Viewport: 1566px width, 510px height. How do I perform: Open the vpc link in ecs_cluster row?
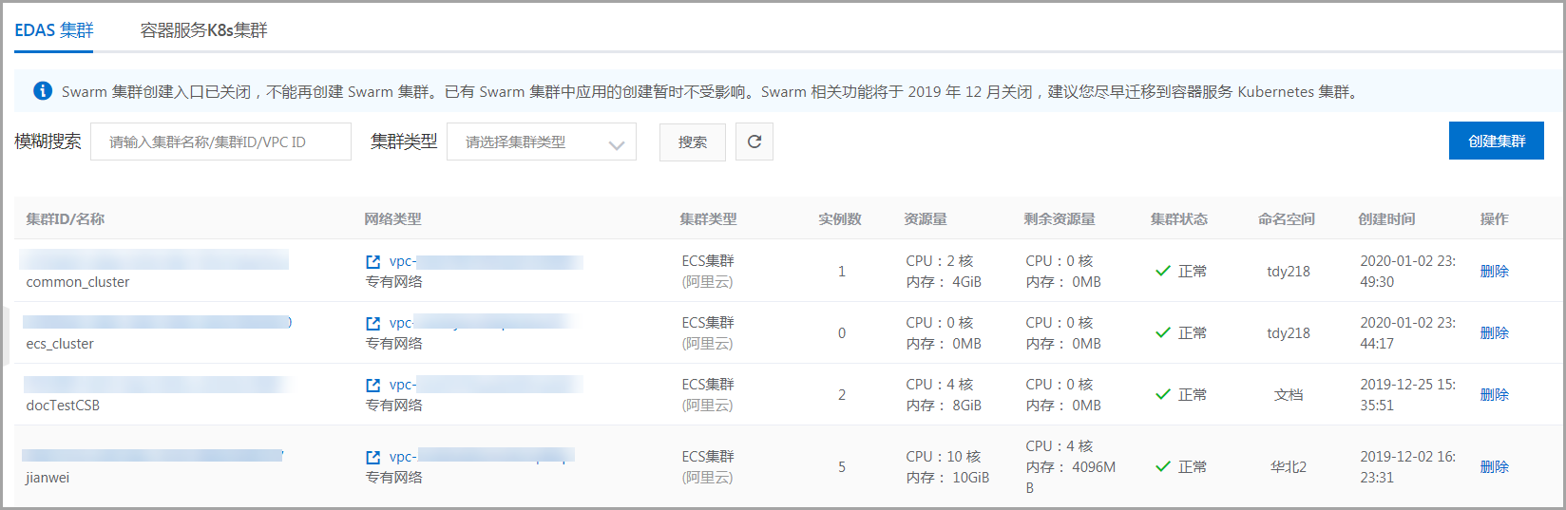click(481, 323)
